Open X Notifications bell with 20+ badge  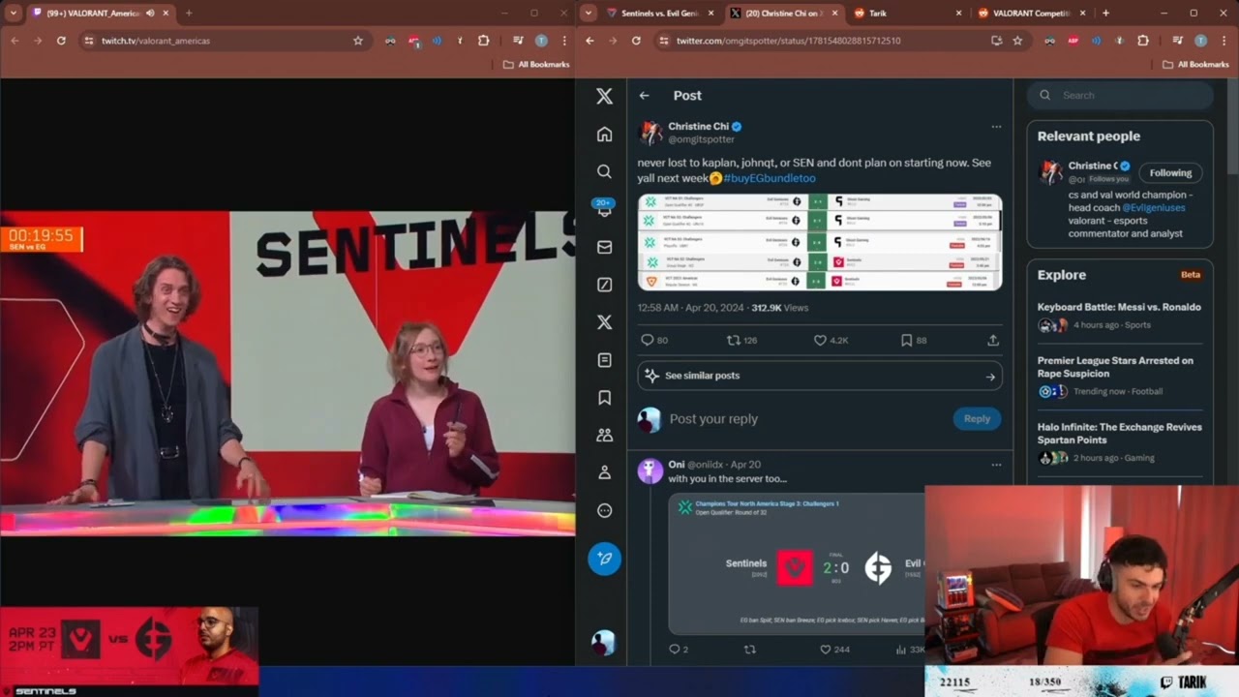click(604, 209)
